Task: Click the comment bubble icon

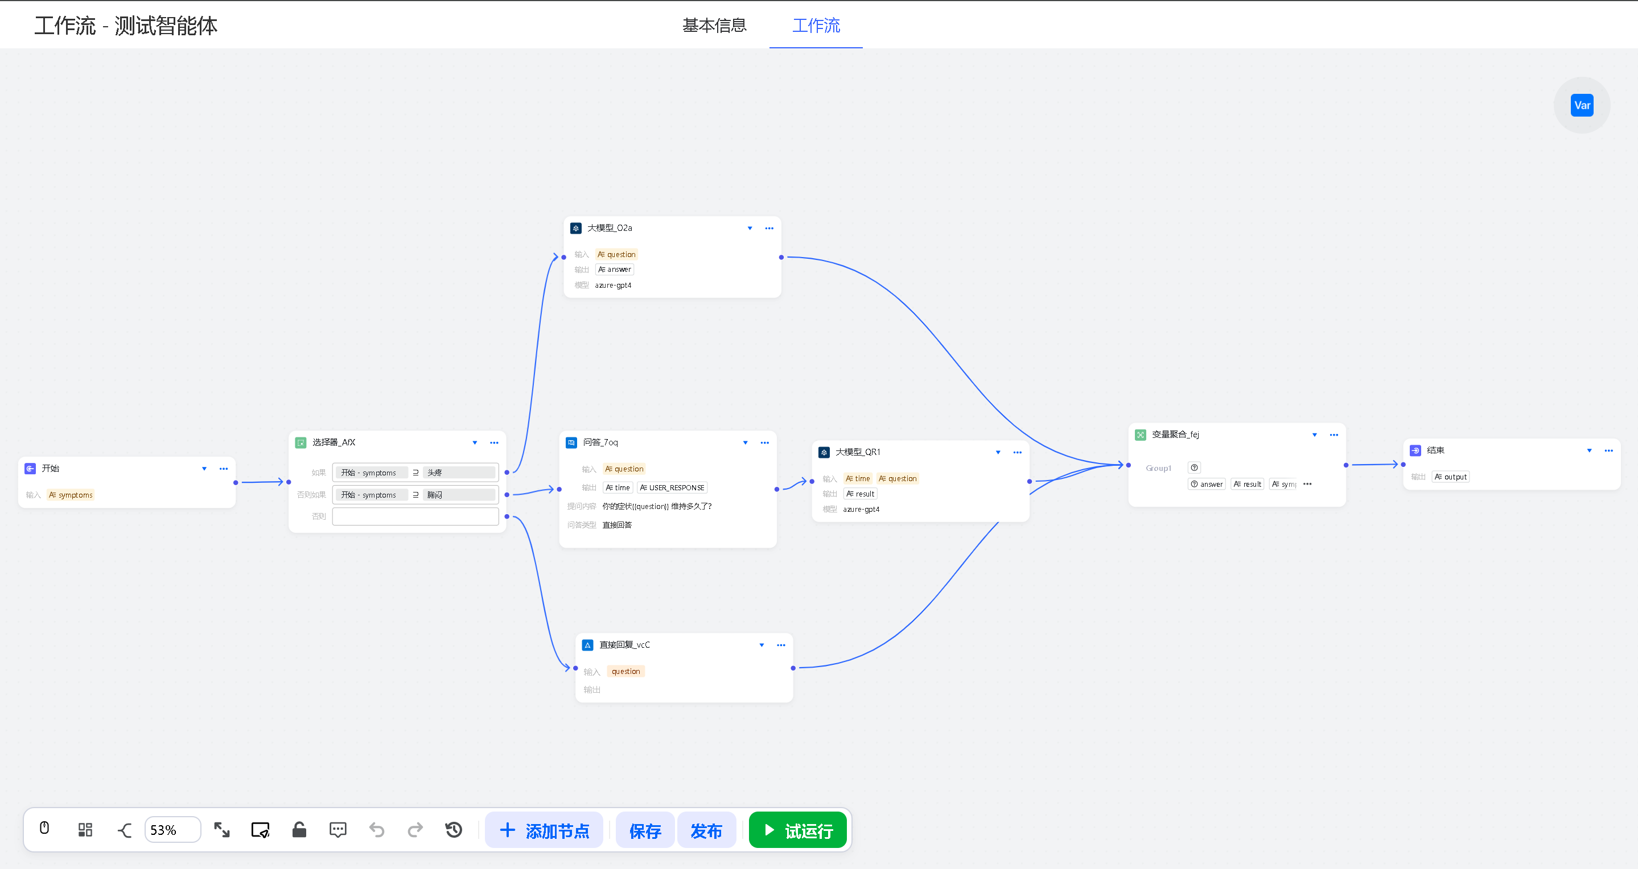Action: [338, 830]
